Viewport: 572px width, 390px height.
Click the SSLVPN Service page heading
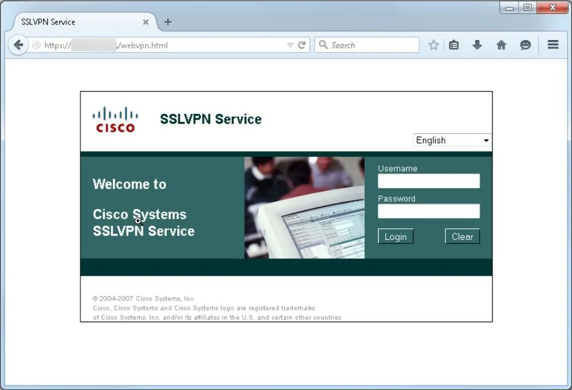pos(211,119)
